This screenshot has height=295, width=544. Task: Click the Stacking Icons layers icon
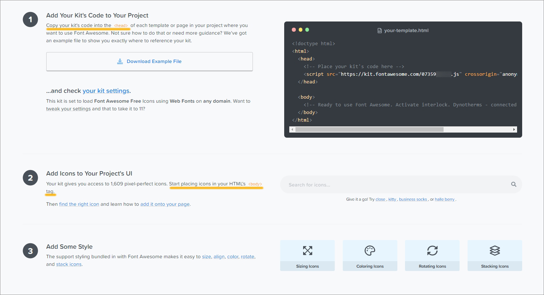[x=495, y=251]
